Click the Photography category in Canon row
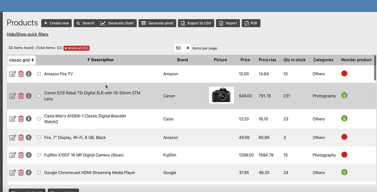 click(x=324, y=96)
